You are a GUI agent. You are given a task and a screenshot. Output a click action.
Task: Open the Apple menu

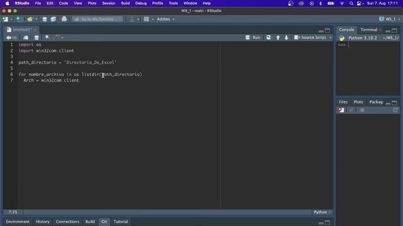(7, 3)
